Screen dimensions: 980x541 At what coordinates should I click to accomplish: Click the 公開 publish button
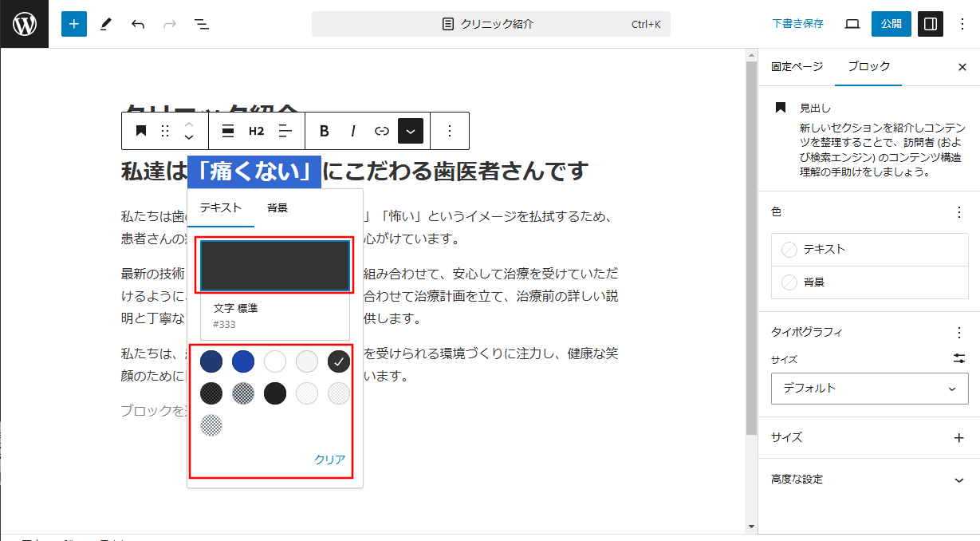pos(891,24)
